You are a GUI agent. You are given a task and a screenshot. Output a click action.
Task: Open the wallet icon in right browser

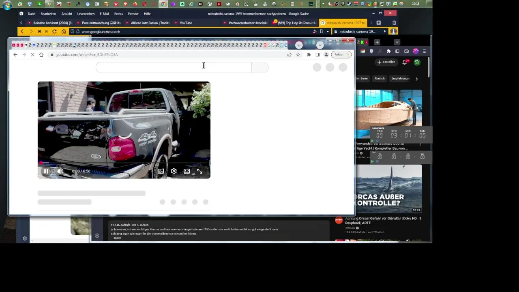pos(406,51)
